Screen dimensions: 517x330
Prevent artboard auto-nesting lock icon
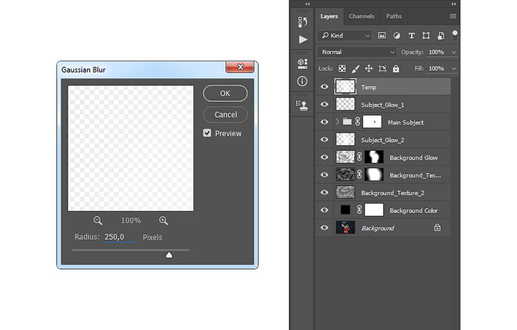(x=382, y=68)
